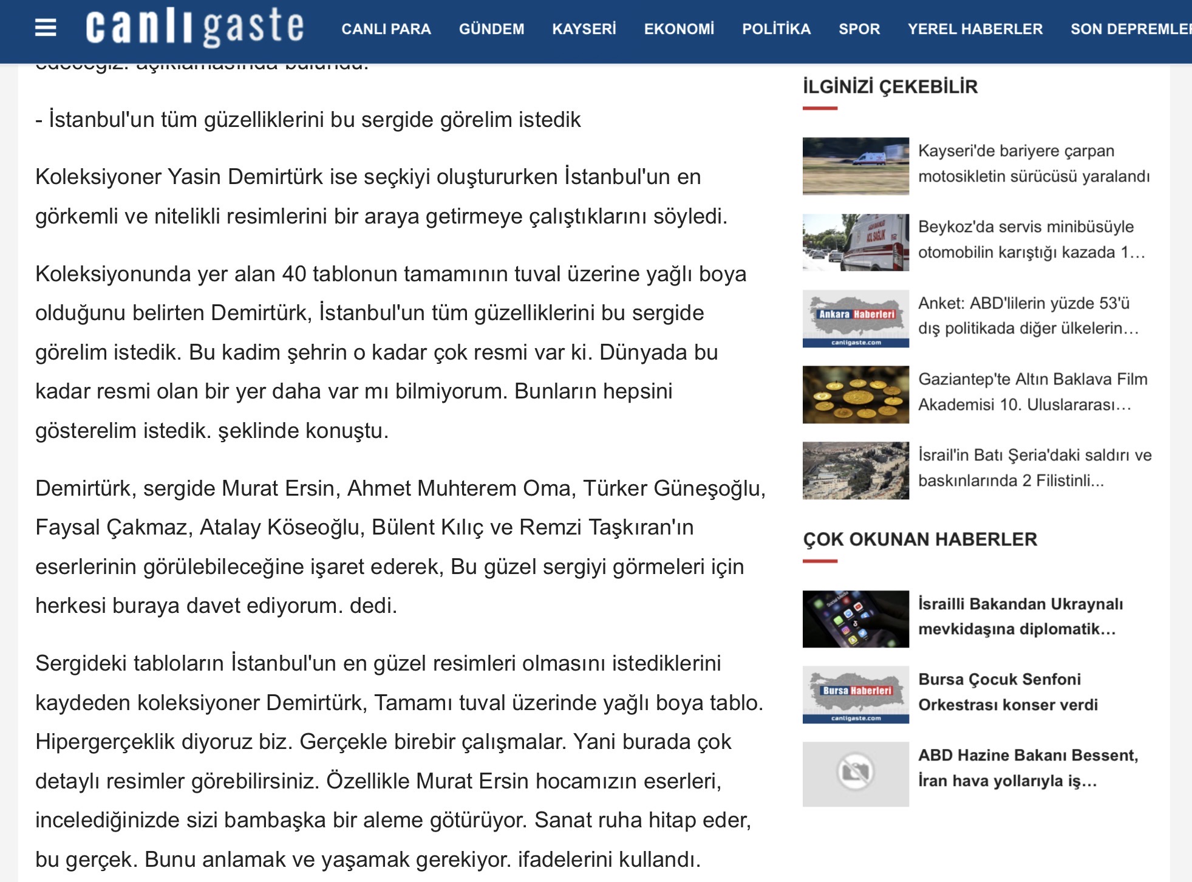Viewport: 1192px width, 882px height.
Task: Open the Kayseri motorcycle barrier crash article
Action: tap(1034, 163)
